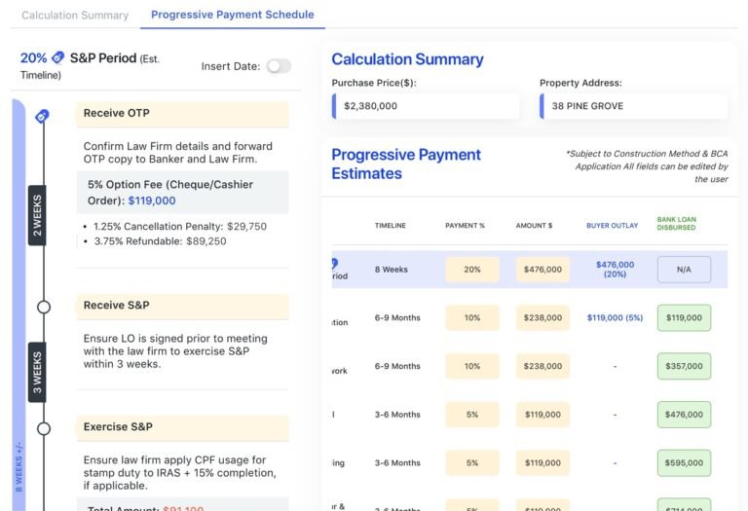This screenshot has height=511, width=748.
Task: Click the BANK LOAN DISBURSED column header
Action: point(677,224)
